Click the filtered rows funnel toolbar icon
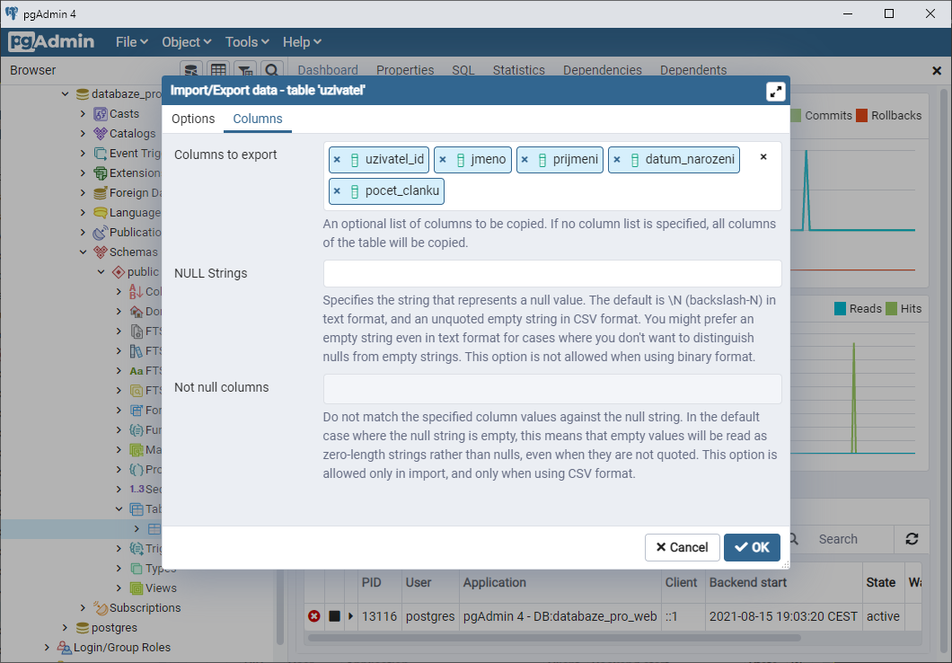Screen dimensions: 952x663 click(x=244, y=70)
